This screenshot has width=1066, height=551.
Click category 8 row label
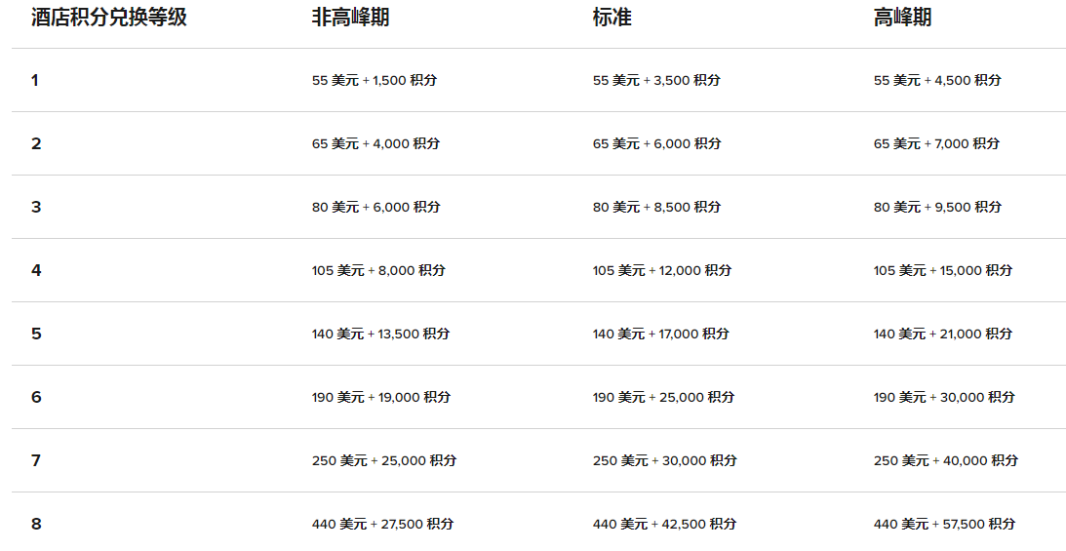pos(36,524)
